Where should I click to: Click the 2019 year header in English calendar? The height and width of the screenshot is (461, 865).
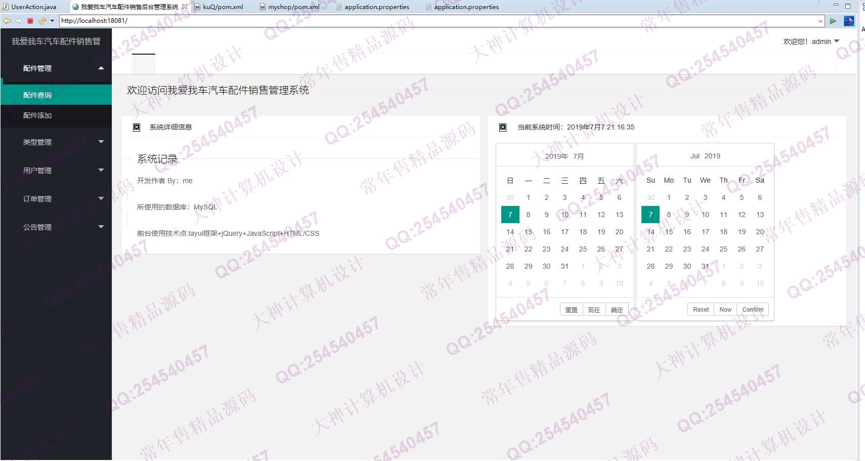712,156
